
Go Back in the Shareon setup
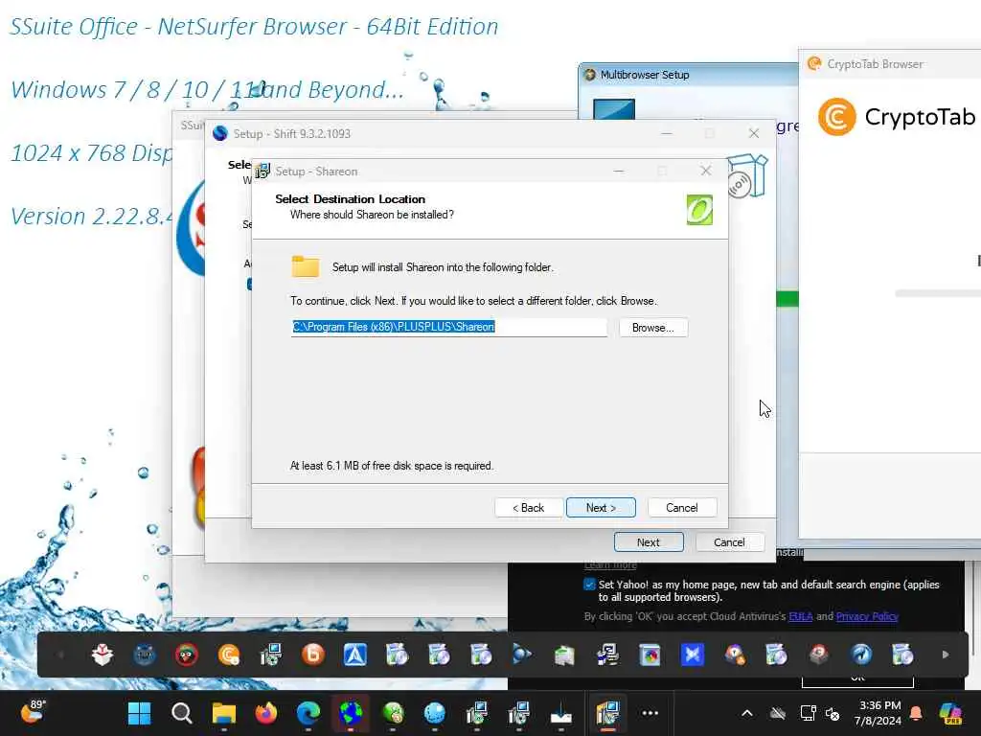(x=529, y=508)
